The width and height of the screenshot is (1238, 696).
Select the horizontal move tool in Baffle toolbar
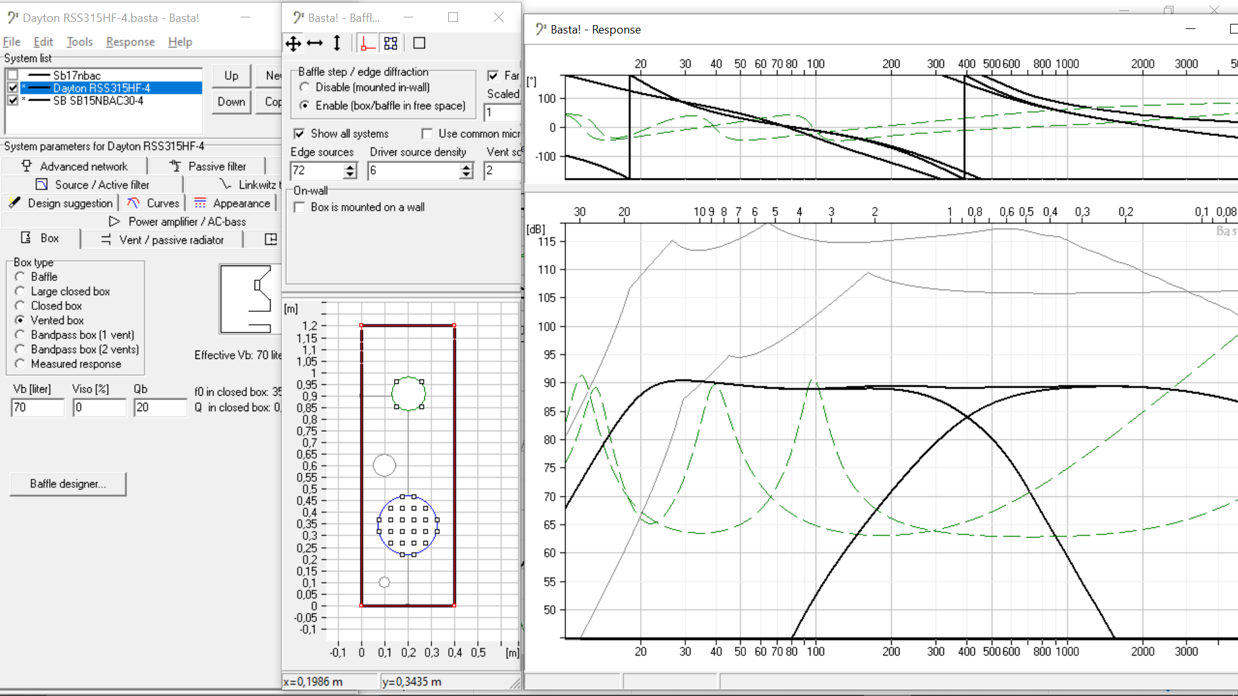(315, 43)
